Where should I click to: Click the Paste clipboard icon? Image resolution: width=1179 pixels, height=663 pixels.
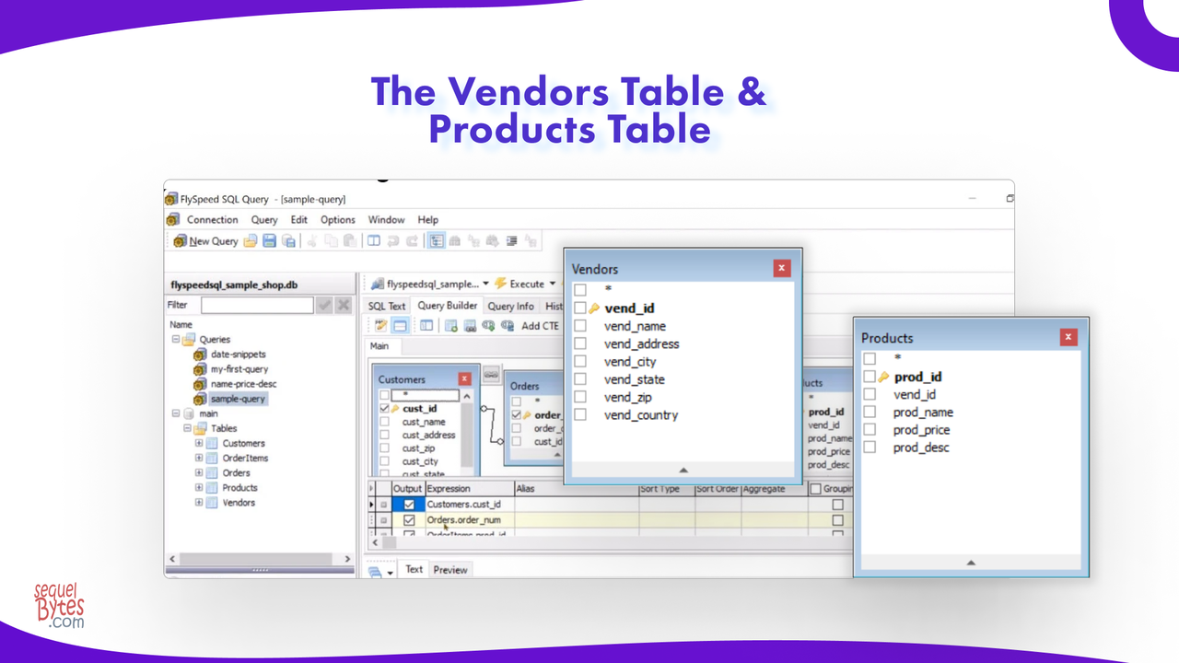click(x=350, y=241)
